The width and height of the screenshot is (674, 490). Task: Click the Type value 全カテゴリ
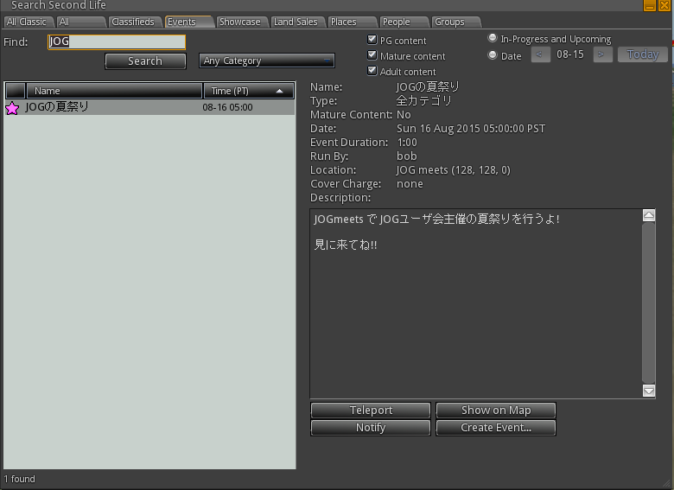(423, 101)
